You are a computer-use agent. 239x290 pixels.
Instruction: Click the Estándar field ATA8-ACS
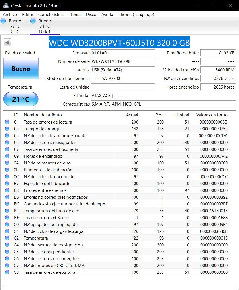pyautogui.click(x=163, y=96)
